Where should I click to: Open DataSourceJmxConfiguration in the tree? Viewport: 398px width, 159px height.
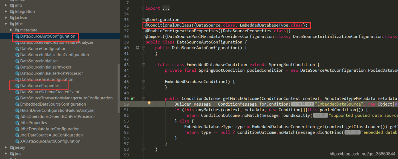pos(47,79)
